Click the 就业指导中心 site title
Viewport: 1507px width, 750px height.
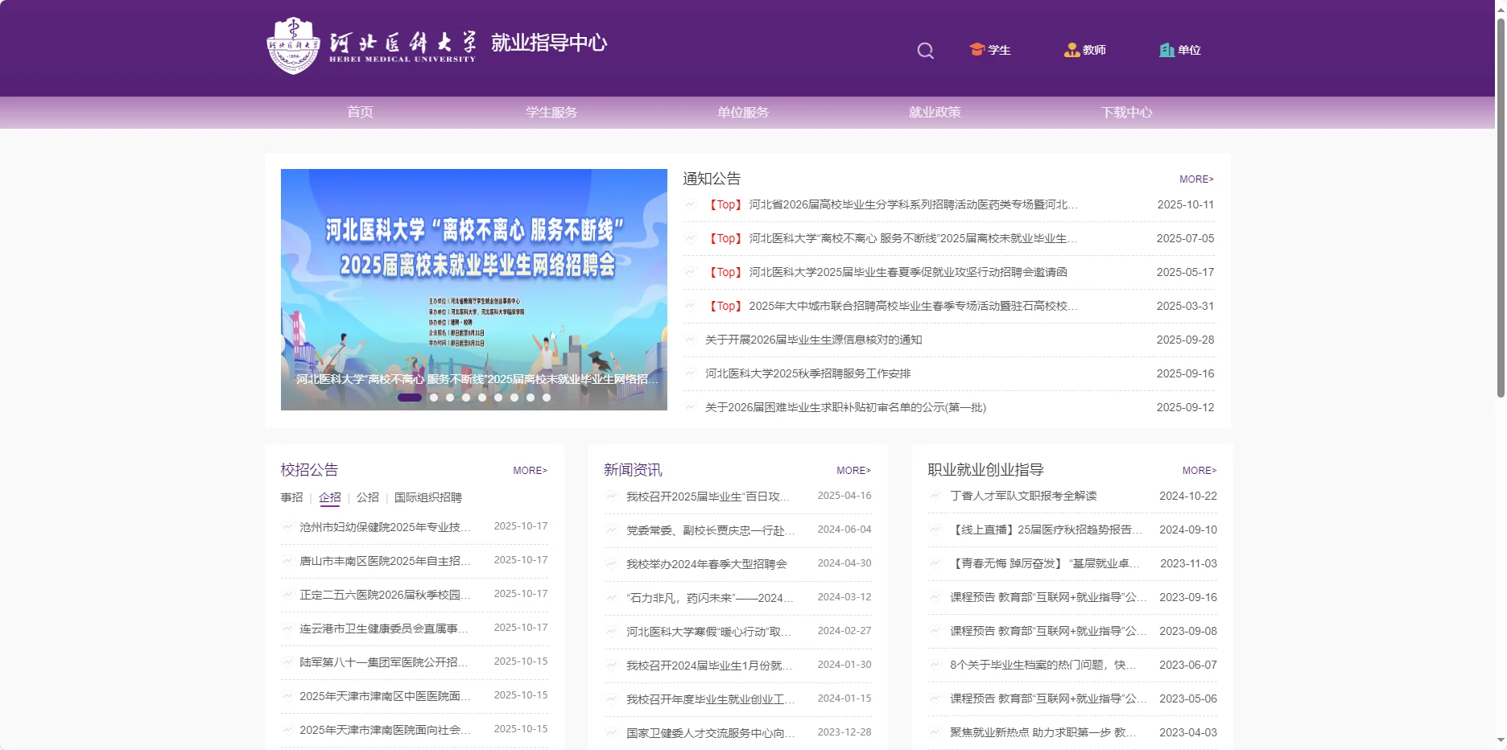549,43
